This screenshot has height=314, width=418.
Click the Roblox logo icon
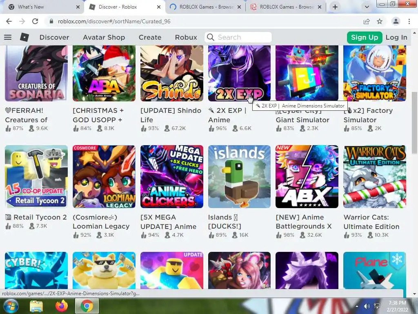point(24,37)
